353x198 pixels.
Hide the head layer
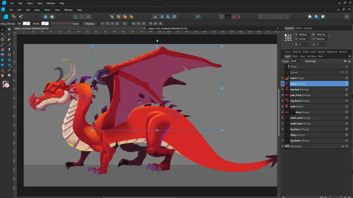[x=347, y=78]
